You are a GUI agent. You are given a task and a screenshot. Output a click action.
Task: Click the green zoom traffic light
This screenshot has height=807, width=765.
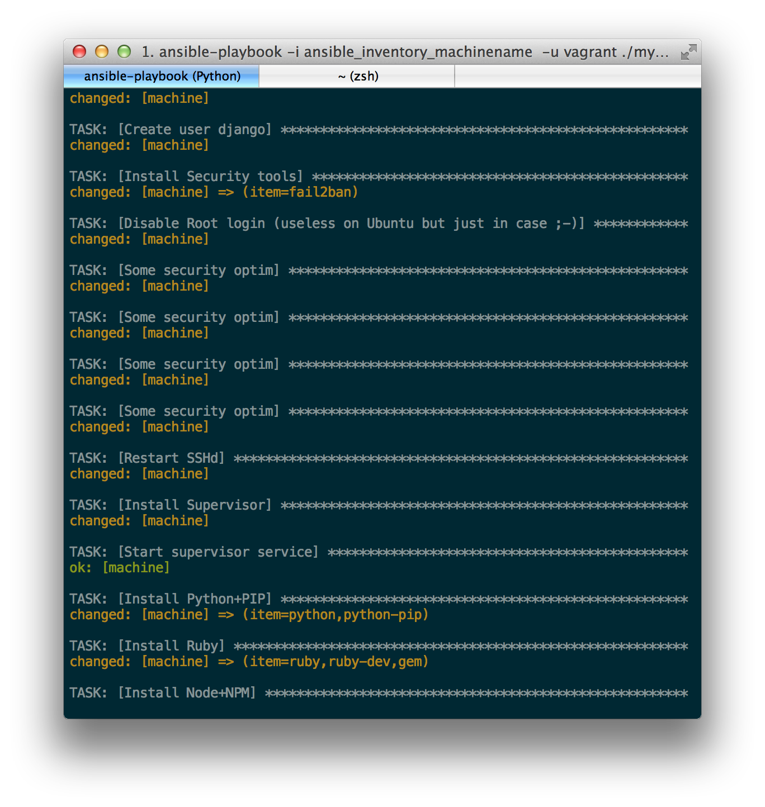(123, 51)
